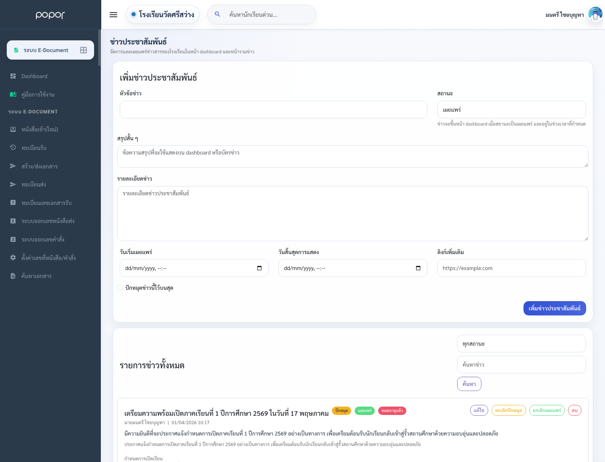
Task: Open calendar picker for วันสิ้นสุดการแสดง
Action: [418, 268]
